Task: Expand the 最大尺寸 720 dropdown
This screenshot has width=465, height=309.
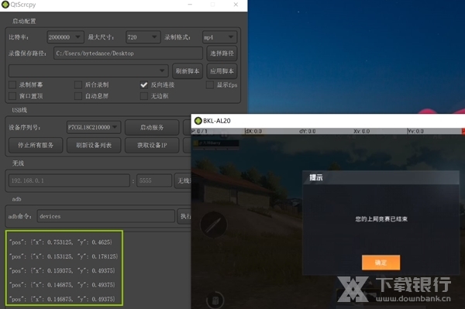Action: pyautogui.click(x=143, y=37)
